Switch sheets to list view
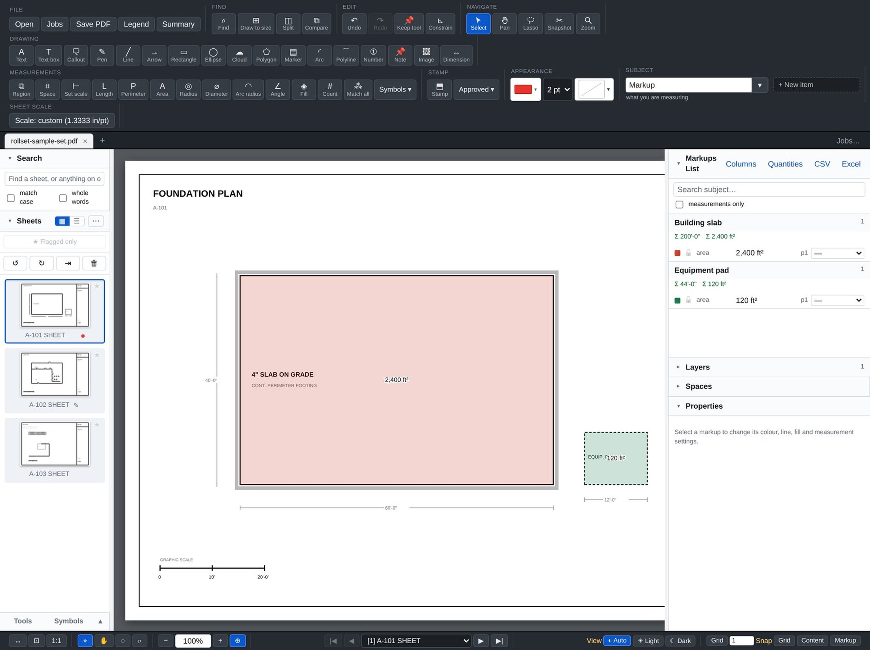This screenshot has width=870, height=650. (x=77, y=221)
